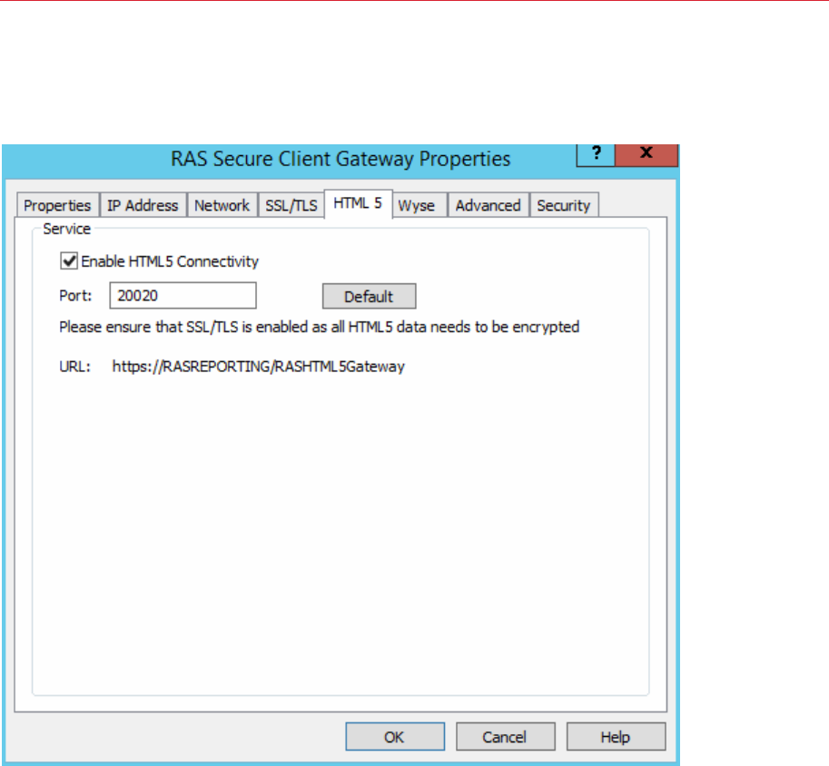Switch to the Advanced tab
The height and width of the screenshot is (766, 829).
[x=488, y=205]
